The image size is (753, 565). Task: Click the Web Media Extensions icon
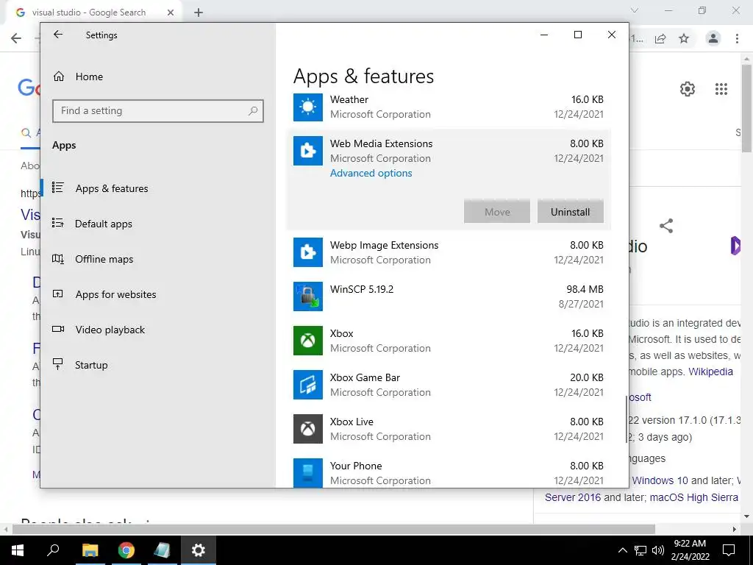click(308, 151)
